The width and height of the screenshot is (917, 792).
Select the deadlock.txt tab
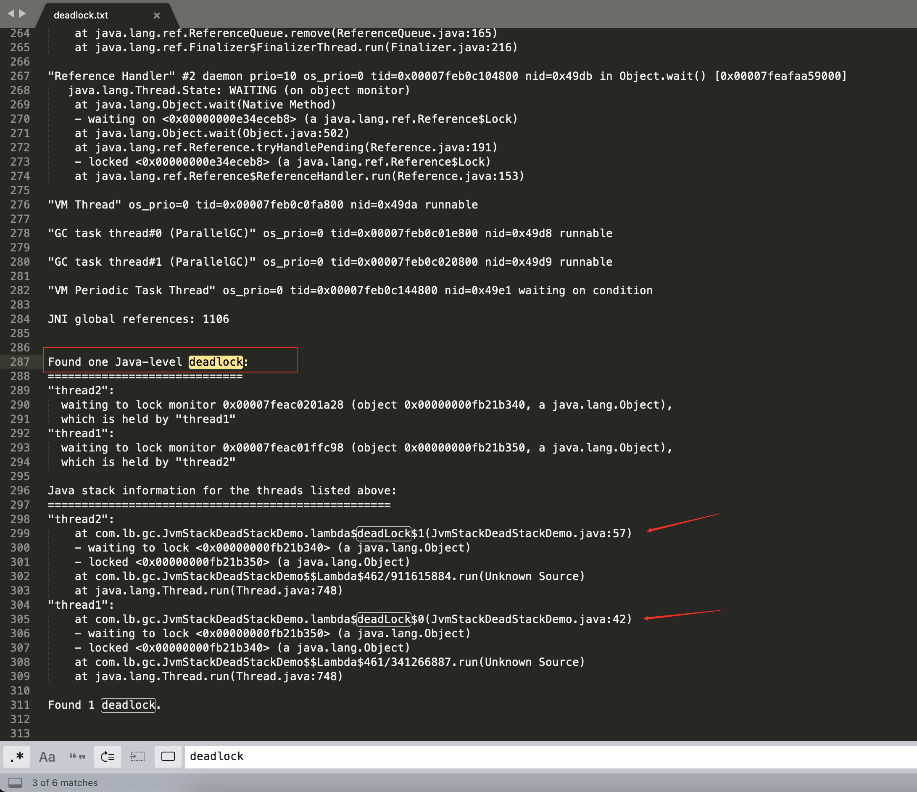(x=81, y=16)
